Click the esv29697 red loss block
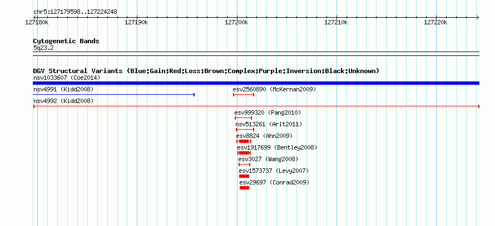The image size is (495, 226). click(x=244, y=188)
